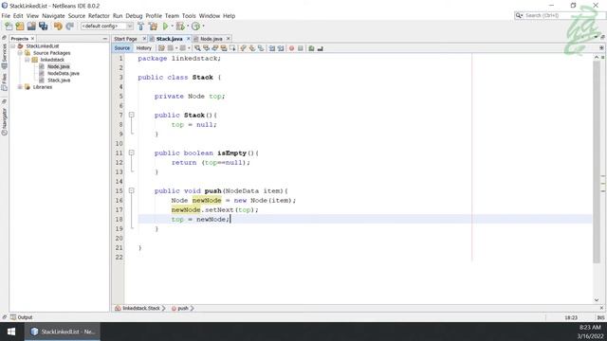Click the Uncomment icon at editor toolbar end
Image resolution: width=607 pixels, height=341 pixels.
(321, 48)
